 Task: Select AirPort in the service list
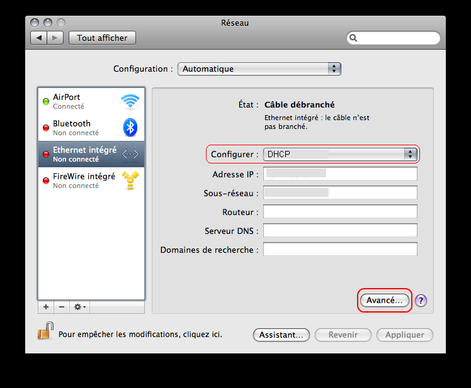coord(91,101)
